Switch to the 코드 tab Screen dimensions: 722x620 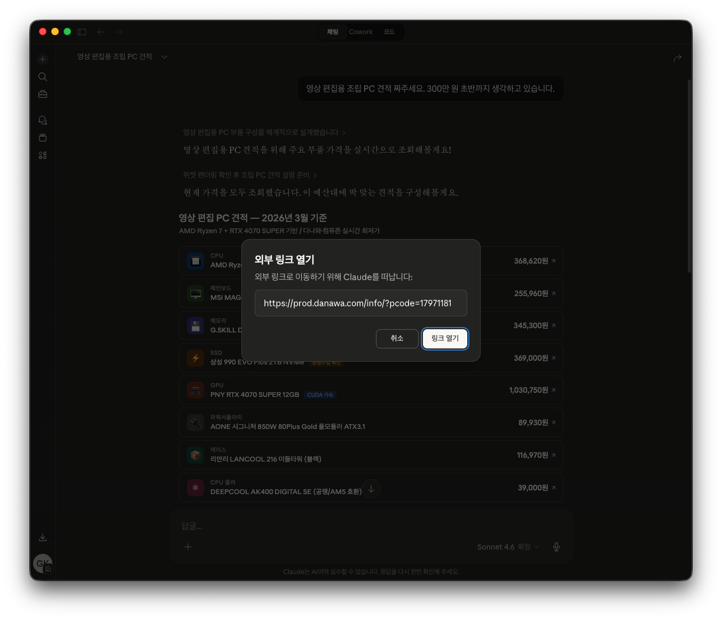tap(389, 32)
